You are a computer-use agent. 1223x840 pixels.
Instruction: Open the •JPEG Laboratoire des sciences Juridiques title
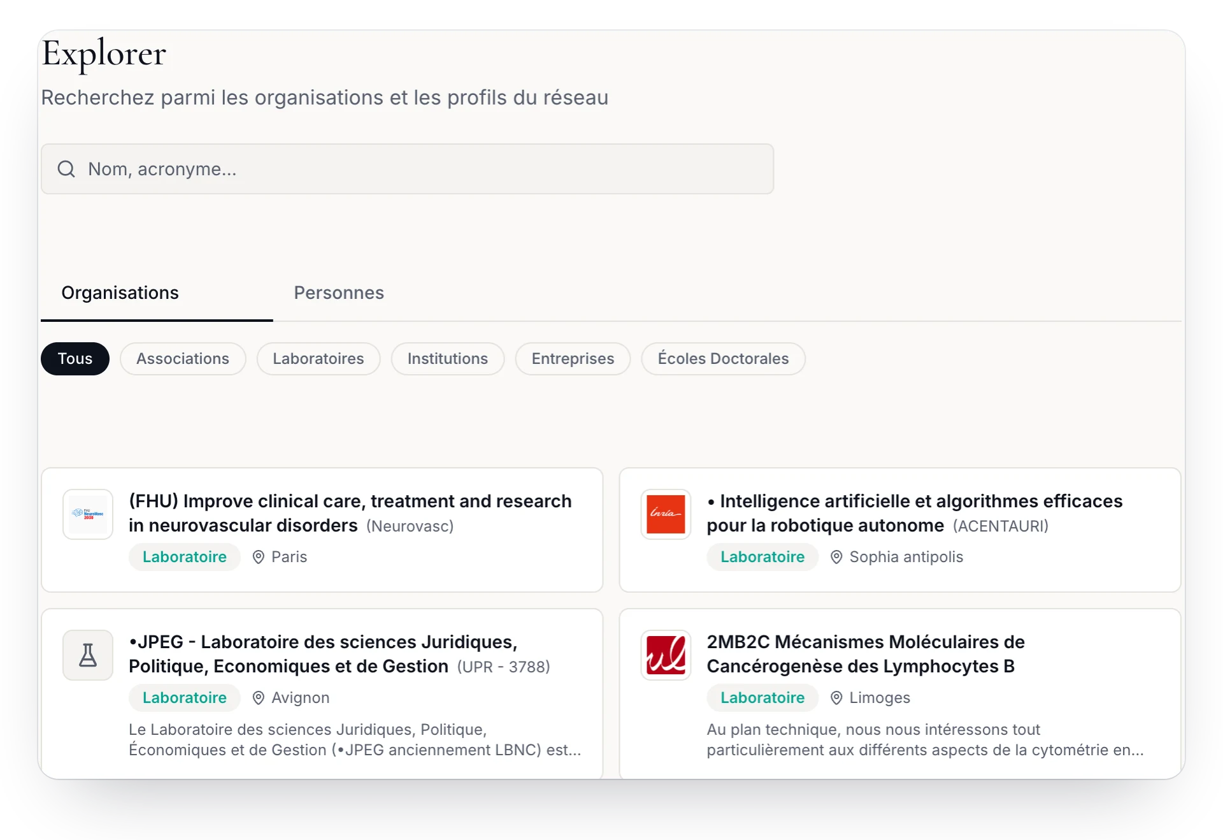tap(323, 654)
